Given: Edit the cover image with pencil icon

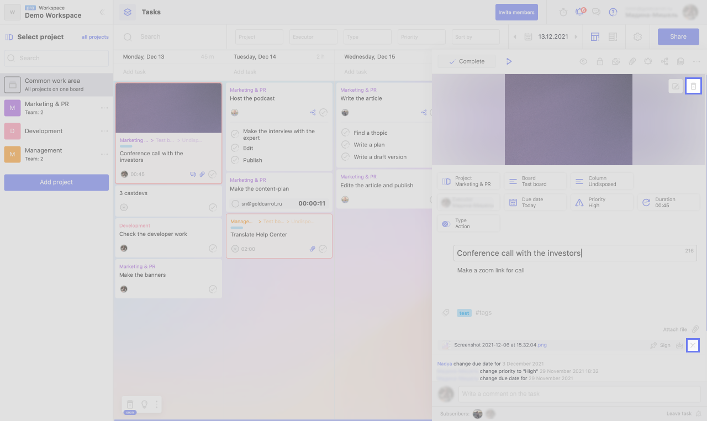Looking at the screenshot, I should tap(676, 86).
